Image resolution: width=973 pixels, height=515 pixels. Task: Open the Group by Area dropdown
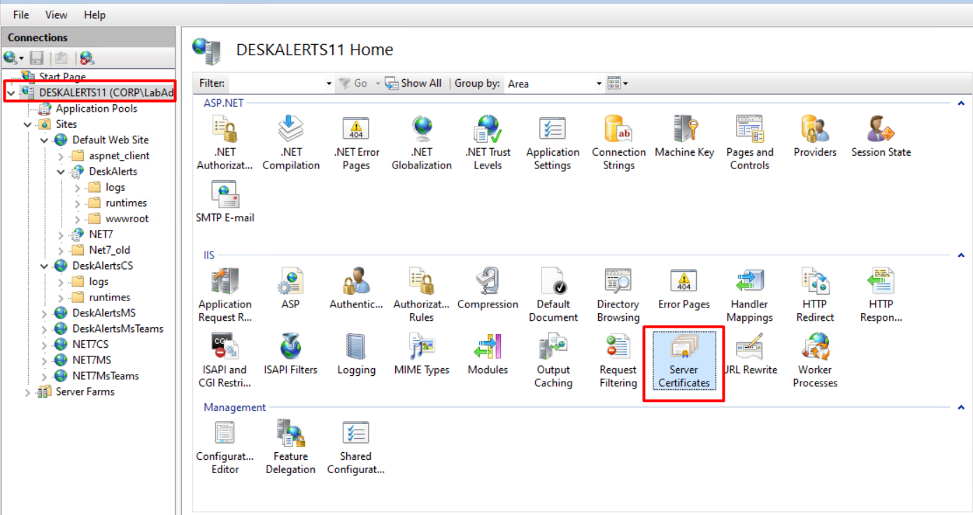click(554, 84)
